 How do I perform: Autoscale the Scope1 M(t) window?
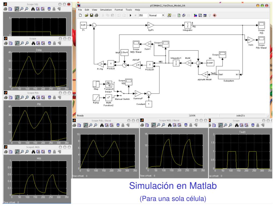33,152
